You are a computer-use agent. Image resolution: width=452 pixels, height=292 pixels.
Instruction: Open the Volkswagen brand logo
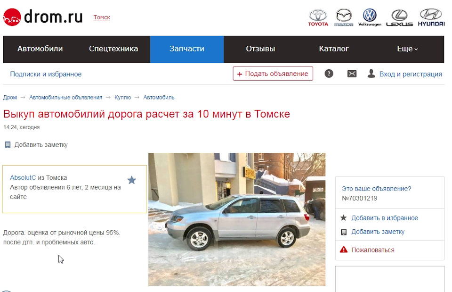point(370,17)
